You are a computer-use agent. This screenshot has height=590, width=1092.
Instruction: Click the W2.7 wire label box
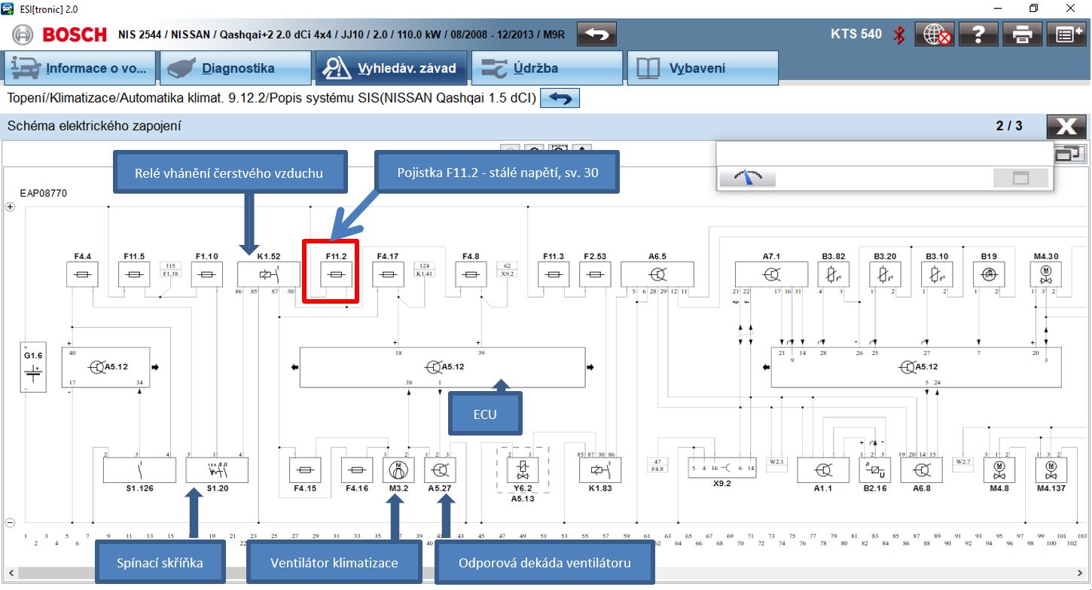[x=962, y=461]
